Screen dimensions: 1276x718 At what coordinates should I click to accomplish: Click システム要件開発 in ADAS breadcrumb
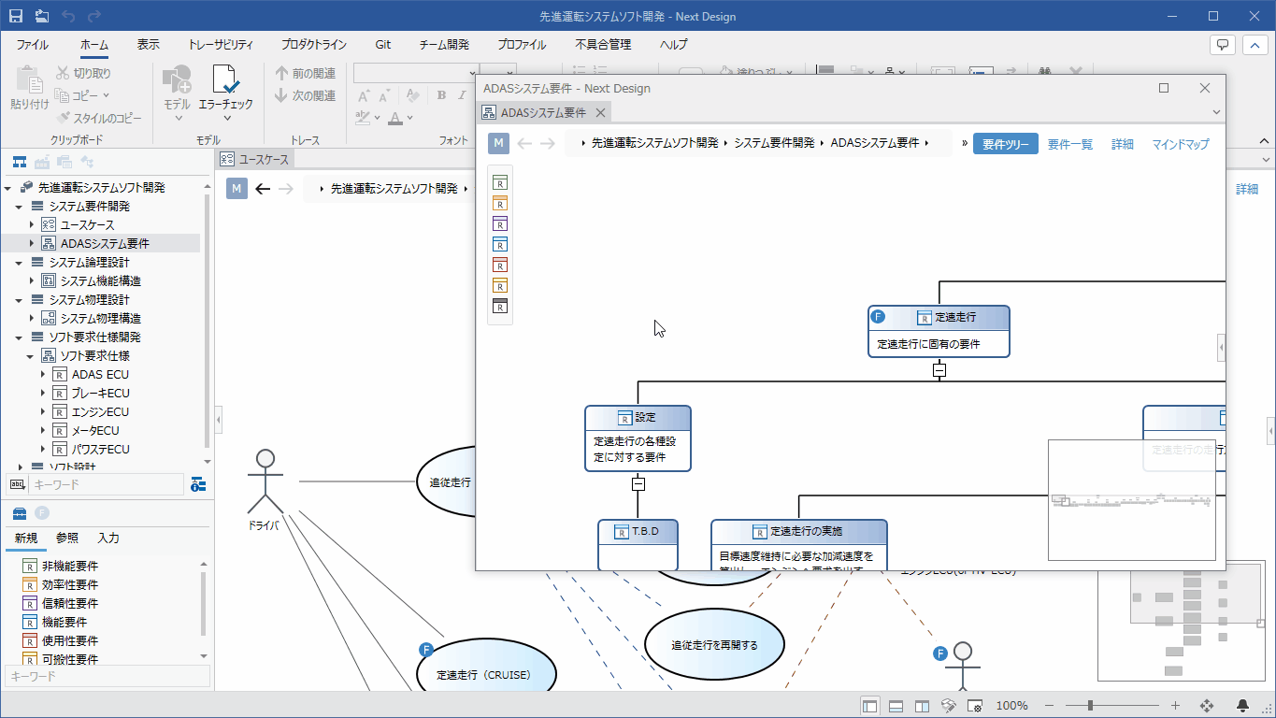774,143
